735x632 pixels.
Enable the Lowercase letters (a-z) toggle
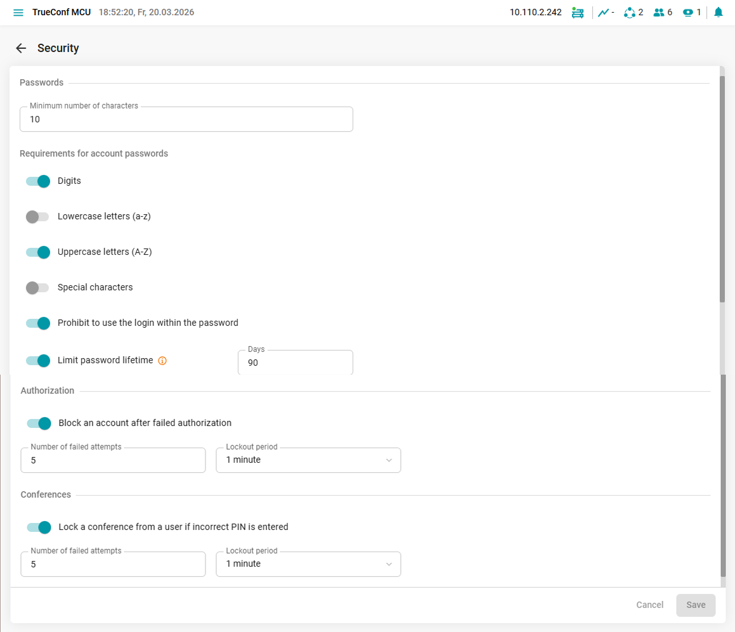pos(38,217)
